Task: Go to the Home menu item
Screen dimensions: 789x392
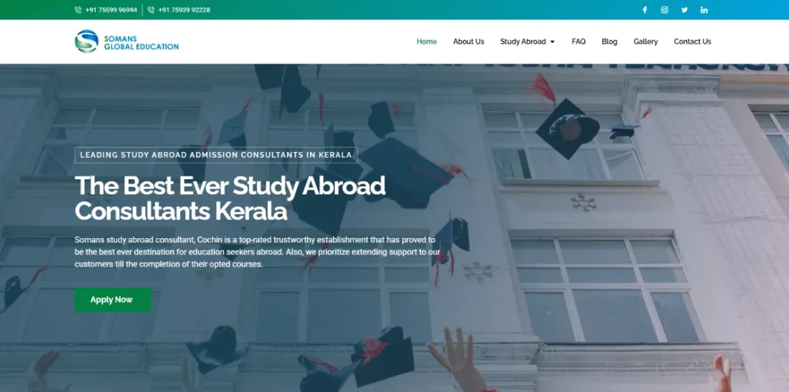Action: point(427,42)
